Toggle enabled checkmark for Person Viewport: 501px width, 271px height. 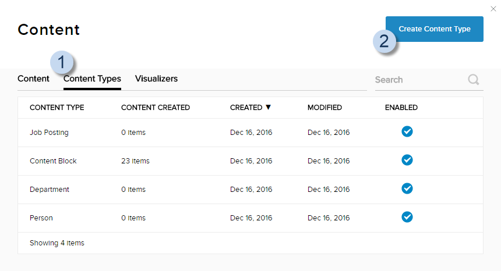click(x=407, y=217)
